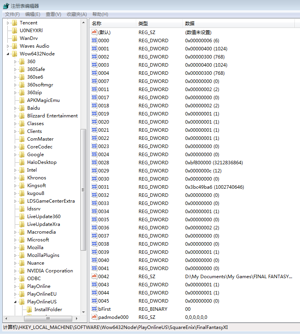
Task: Click the Registry Editor title bar icon
Action: [6, 6]
